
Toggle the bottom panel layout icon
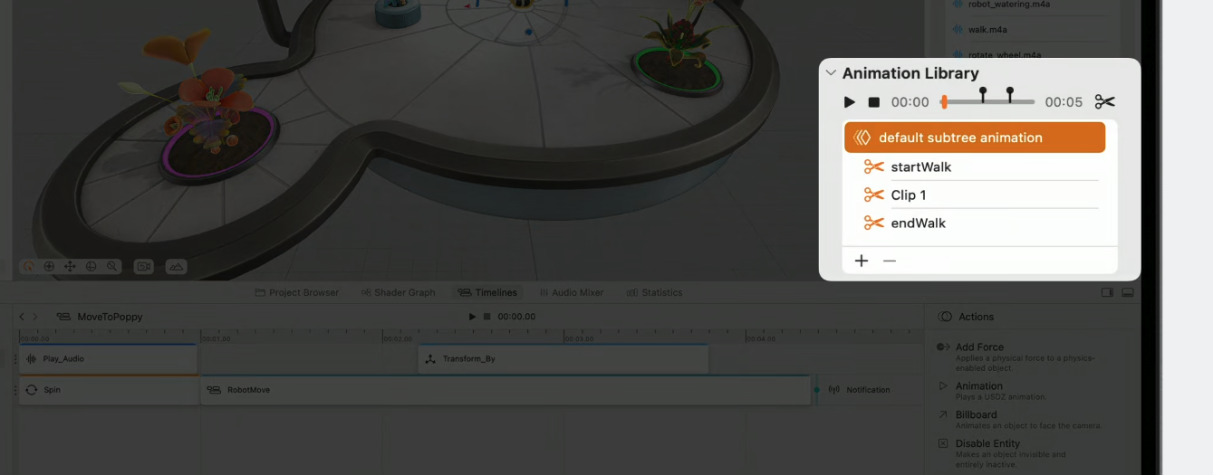(1128, 292)
